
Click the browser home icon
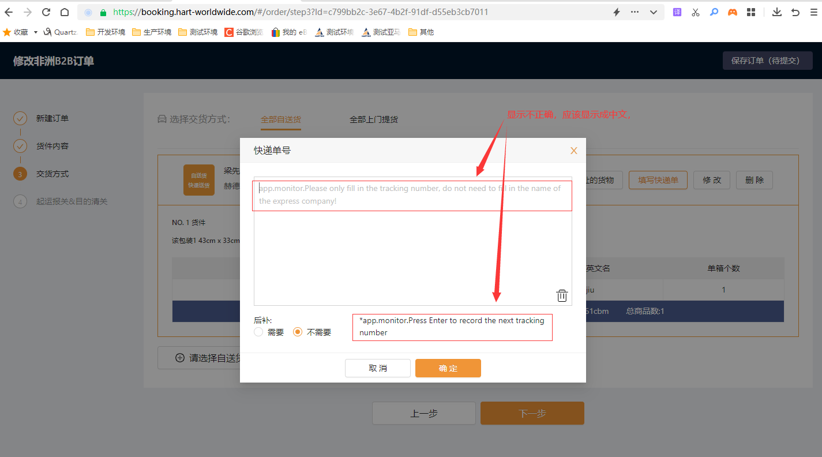65,12
